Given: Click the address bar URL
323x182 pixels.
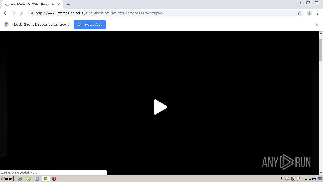Looking at the screenshot, I should click(99, 13).
